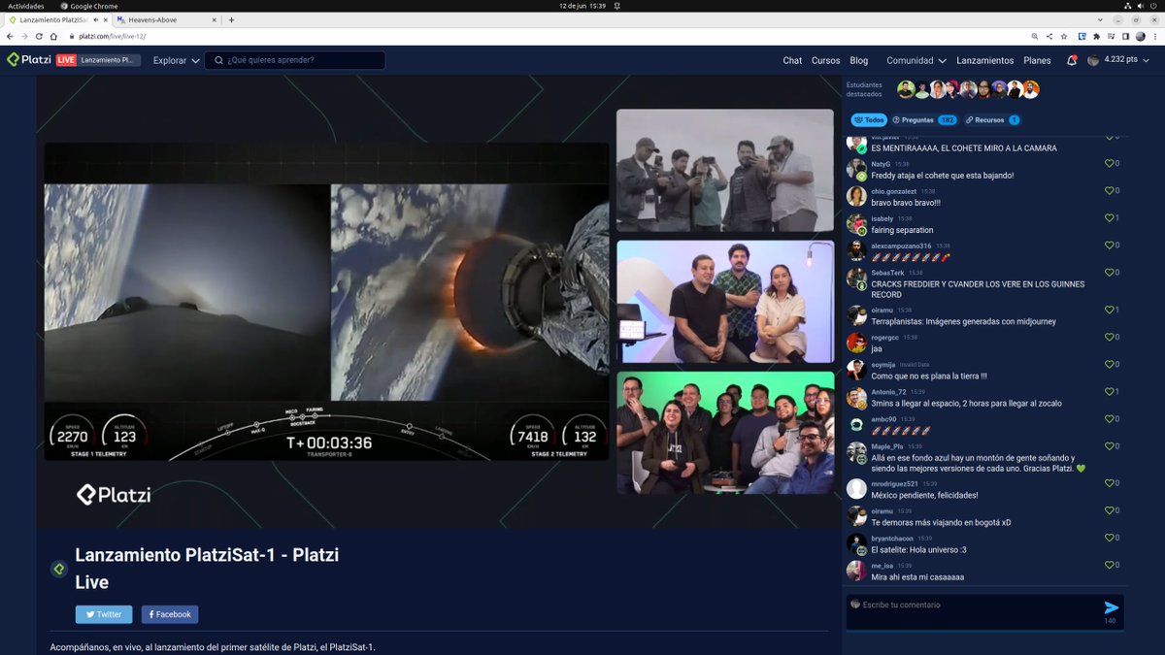1165x655 pixels.
Task: Like SebasTerk's Guinness record comment
Action: [1109, 273]
